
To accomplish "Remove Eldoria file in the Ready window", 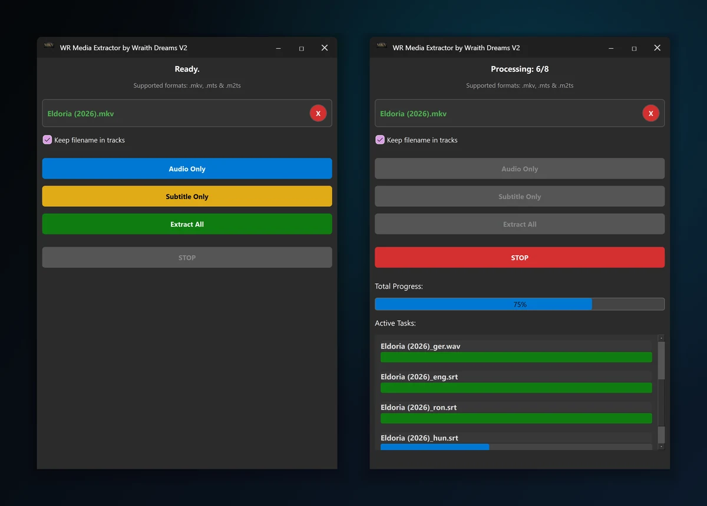I will click(x=318, y=113).
